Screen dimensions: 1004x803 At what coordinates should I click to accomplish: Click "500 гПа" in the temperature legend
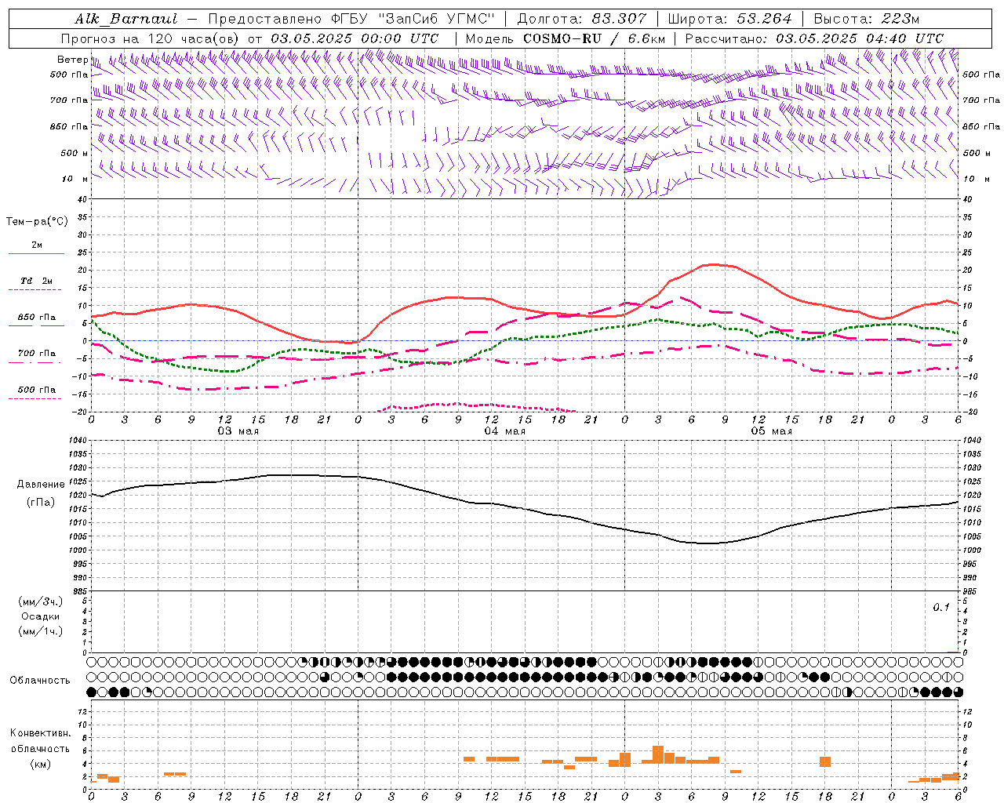[x=36, y=390]
